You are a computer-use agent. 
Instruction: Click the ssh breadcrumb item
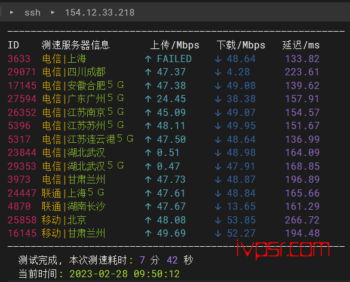[x=32, y=13]
